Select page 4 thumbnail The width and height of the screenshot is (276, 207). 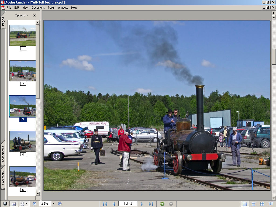23,141
